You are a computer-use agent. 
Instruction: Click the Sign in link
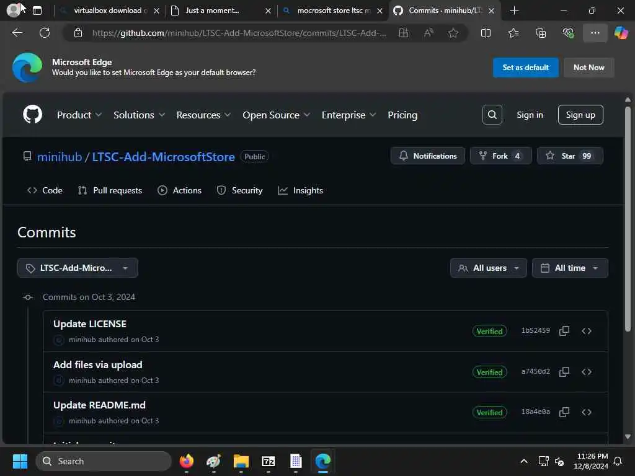pyautogui.click(x=530, y=115)
